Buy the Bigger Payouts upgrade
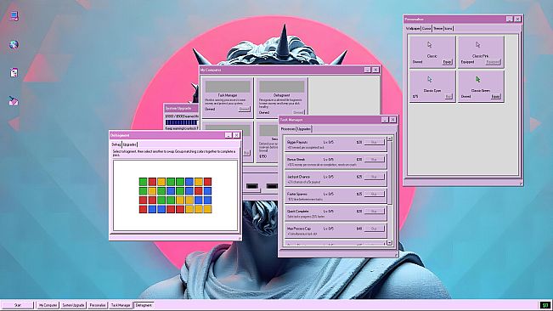 tap(374, 142)
